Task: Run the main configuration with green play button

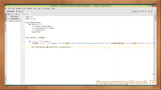Action: [x=140, y=11]
